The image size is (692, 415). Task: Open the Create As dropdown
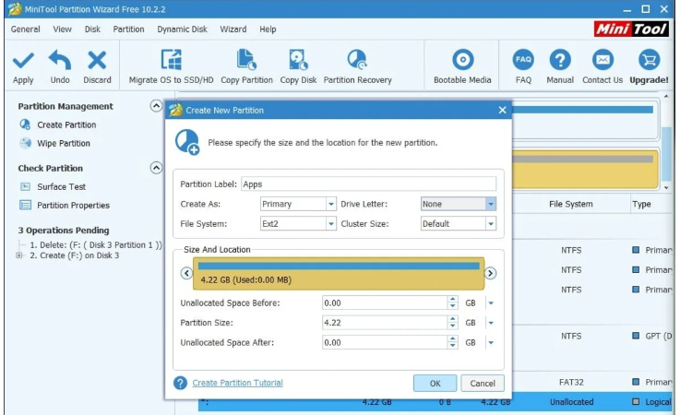[331, 204]
